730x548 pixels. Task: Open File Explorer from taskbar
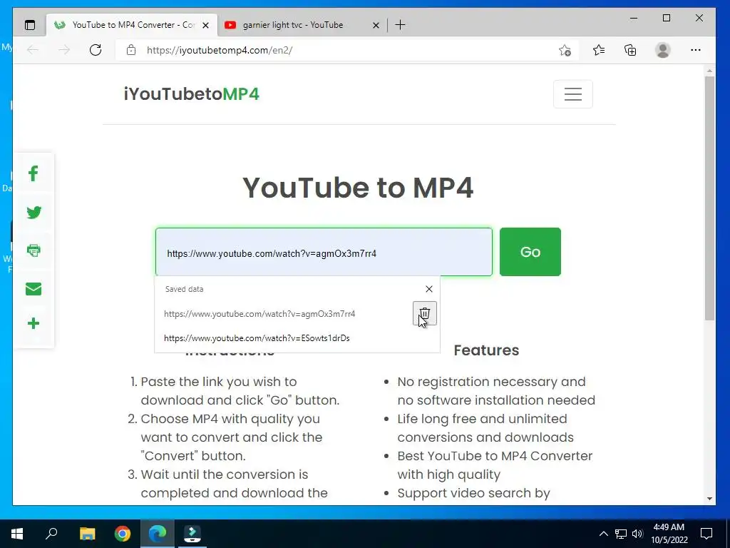(x=87, y=534)
